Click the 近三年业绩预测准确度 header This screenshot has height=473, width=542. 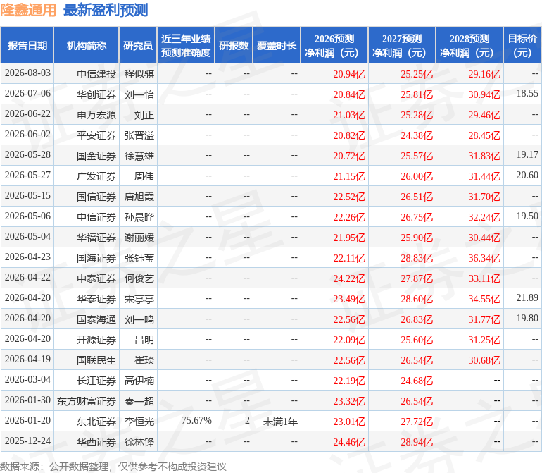[186, 46]
